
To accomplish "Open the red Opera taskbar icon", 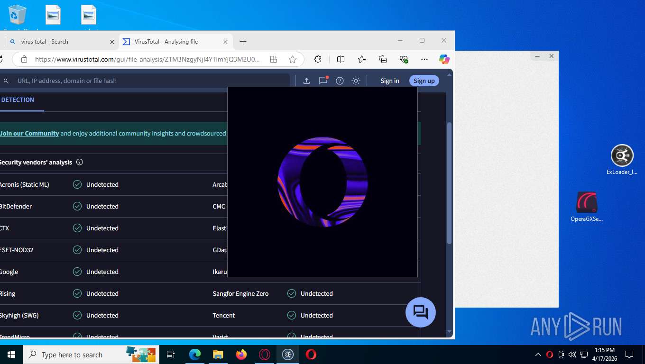I will click(x=311, y=355).
